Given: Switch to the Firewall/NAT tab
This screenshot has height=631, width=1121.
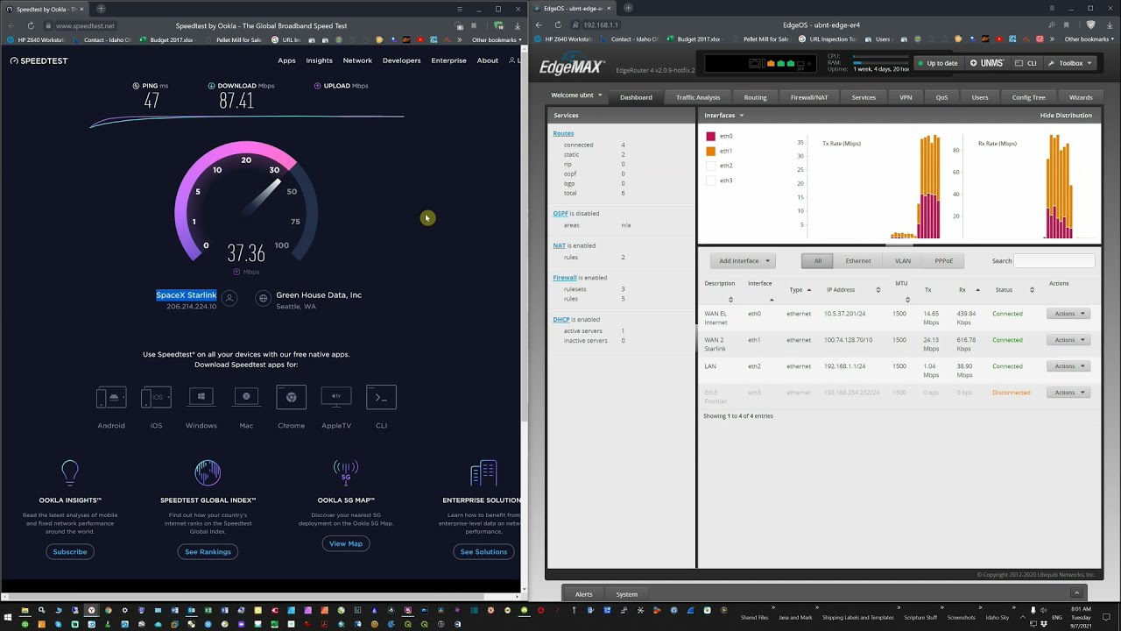Looking at the screenshot, I should click(x=809, y=97).
